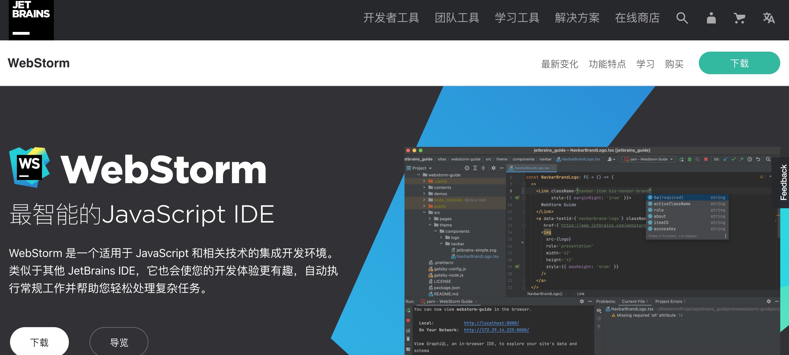Open Project panel gear settings icon
789x355 pixels.
(493, 168)
